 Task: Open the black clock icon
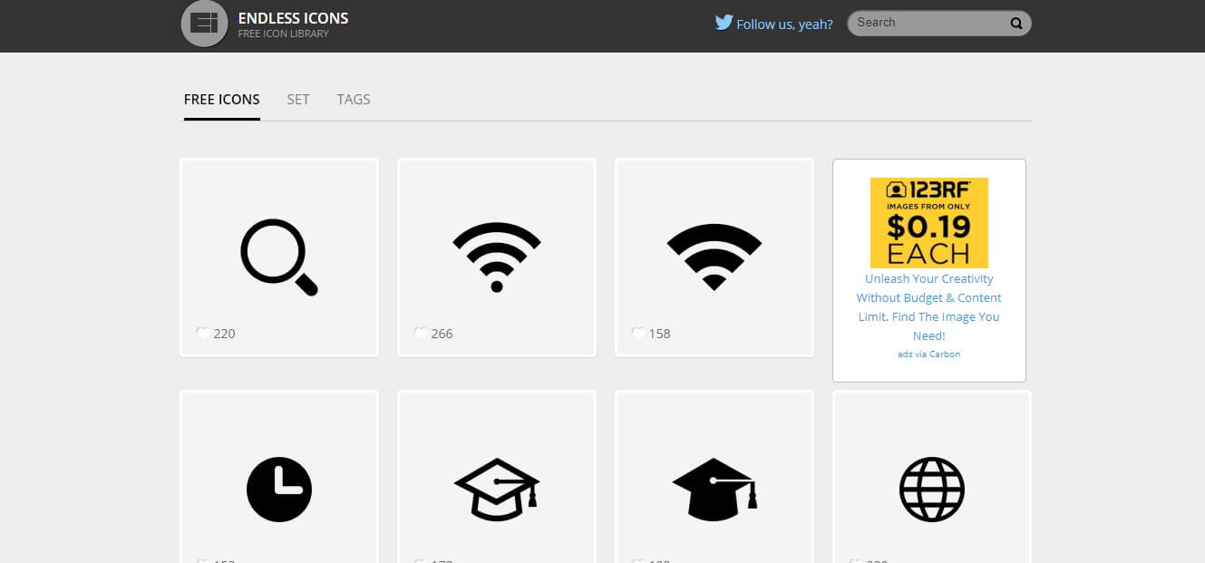pyautogui.click(x=278, y=490)
